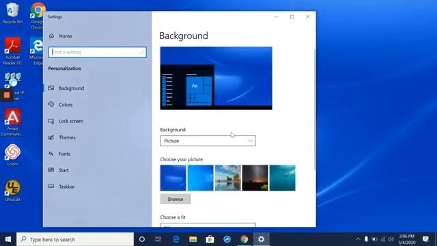Select the Microsoft Edge desktop shortcut
Viewport: 437px width, 246px height.
pos(36,52)
